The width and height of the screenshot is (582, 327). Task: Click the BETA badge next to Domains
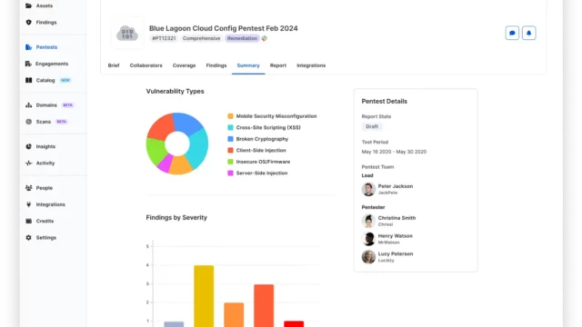coord(67,105)
